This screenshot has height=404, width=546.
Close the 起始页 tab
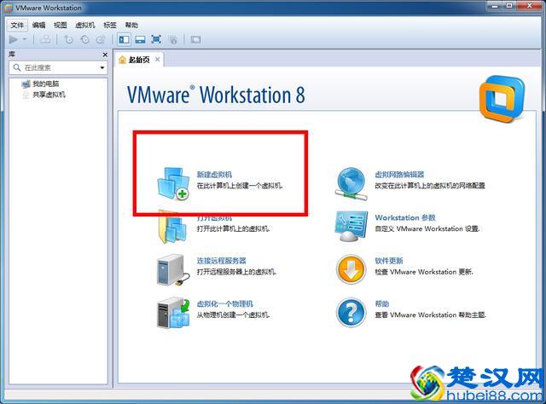(x=157, y=60)
